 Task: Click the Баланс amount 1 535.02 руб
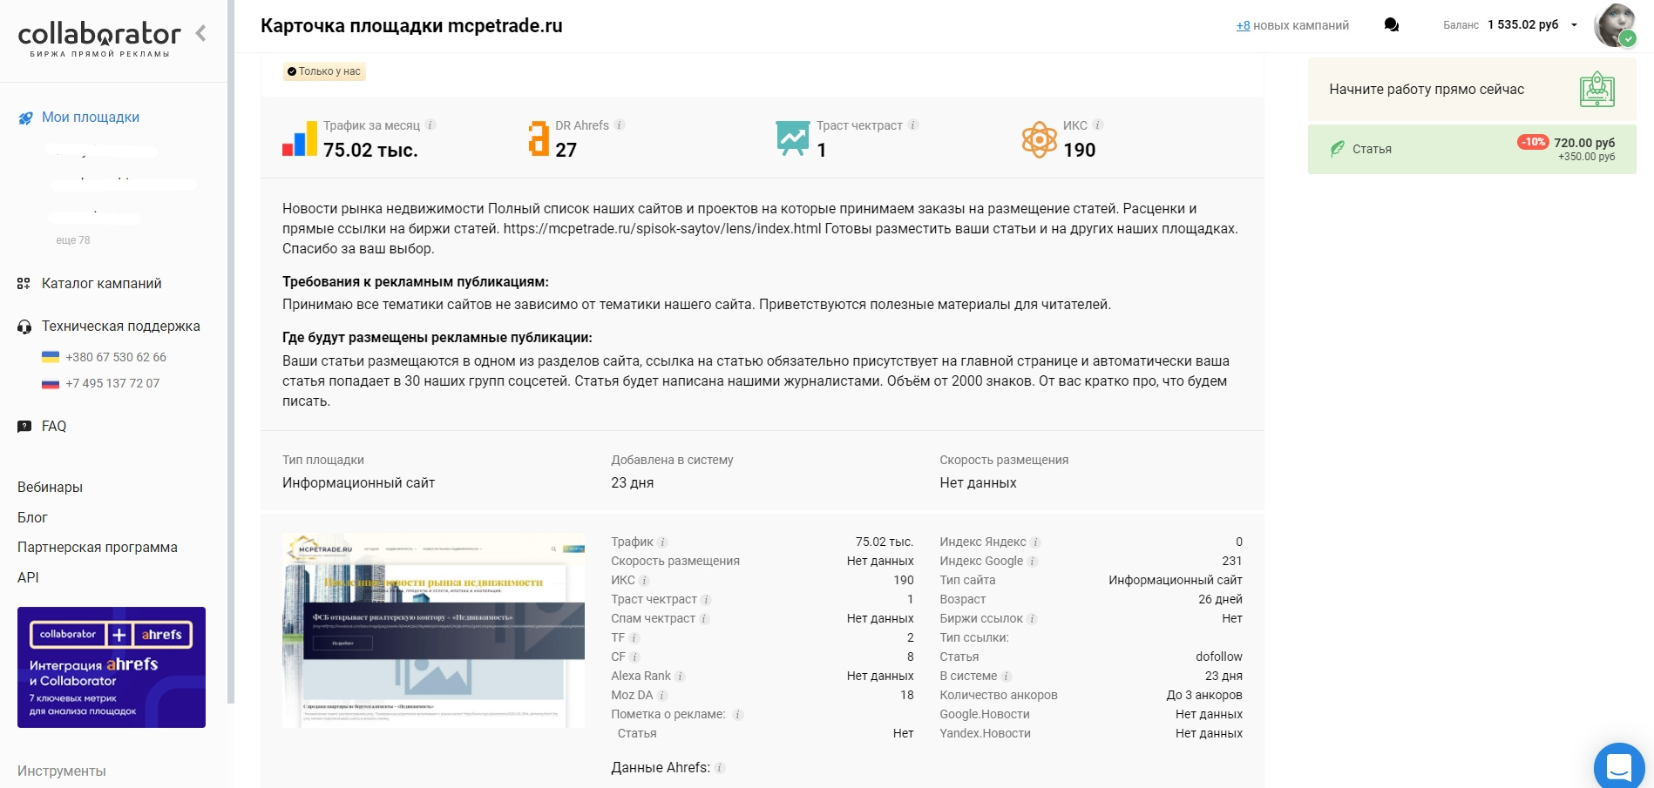[x=1523, y=24]
